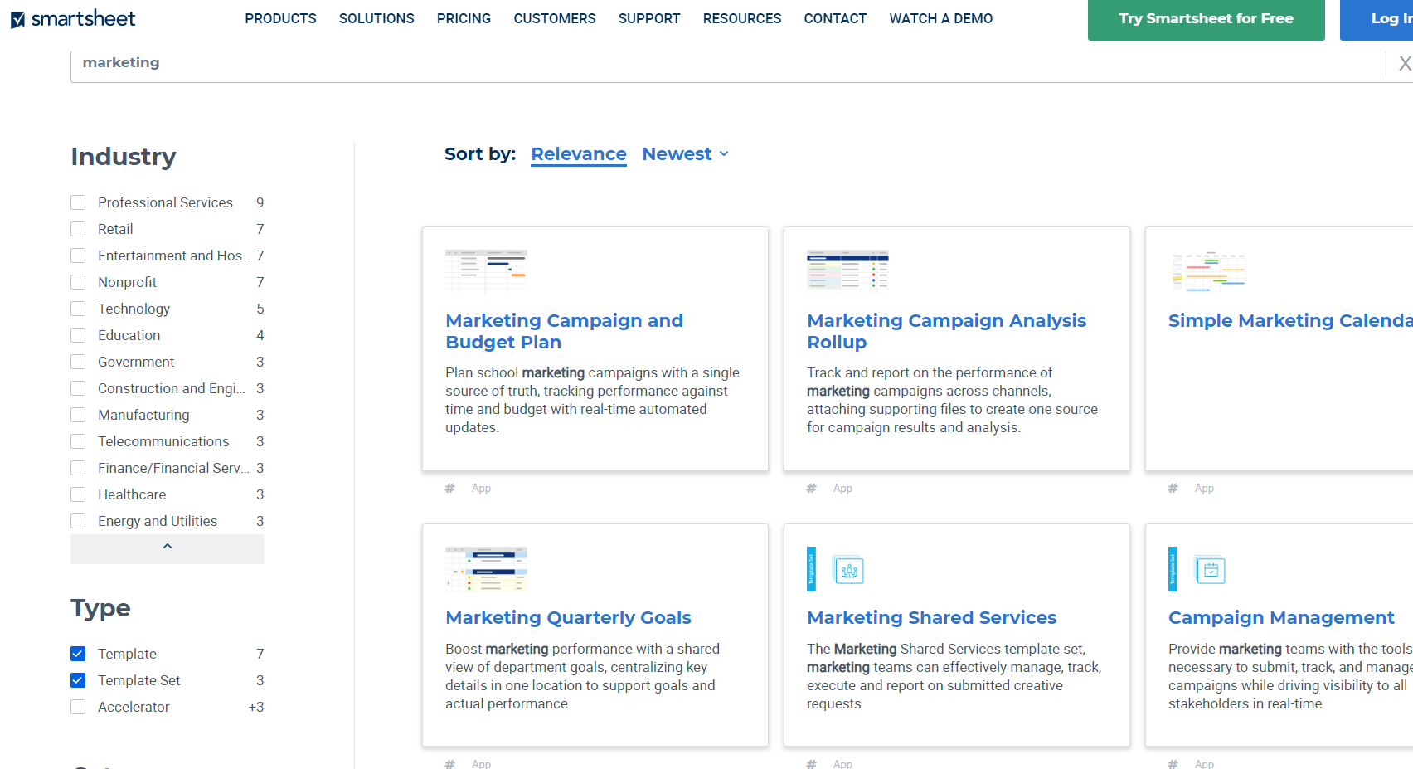Open the Newest sort dropdown
1413x769 pixels.
coord(686,154)
